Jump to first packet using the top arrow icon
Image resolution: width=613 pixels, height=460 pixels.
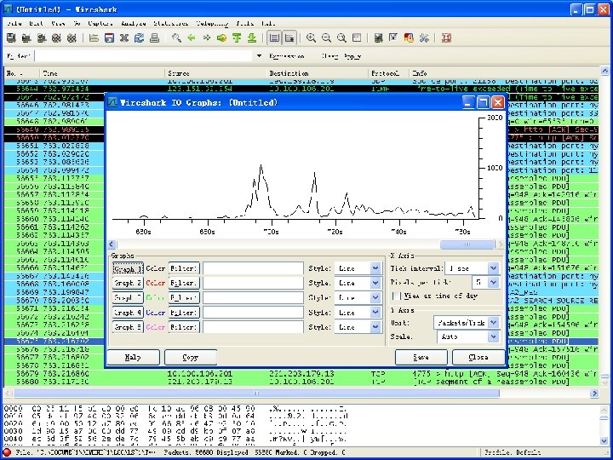tap(236, 38)
